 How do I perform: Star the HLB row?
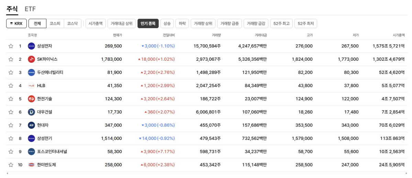(x=11, y=86)
